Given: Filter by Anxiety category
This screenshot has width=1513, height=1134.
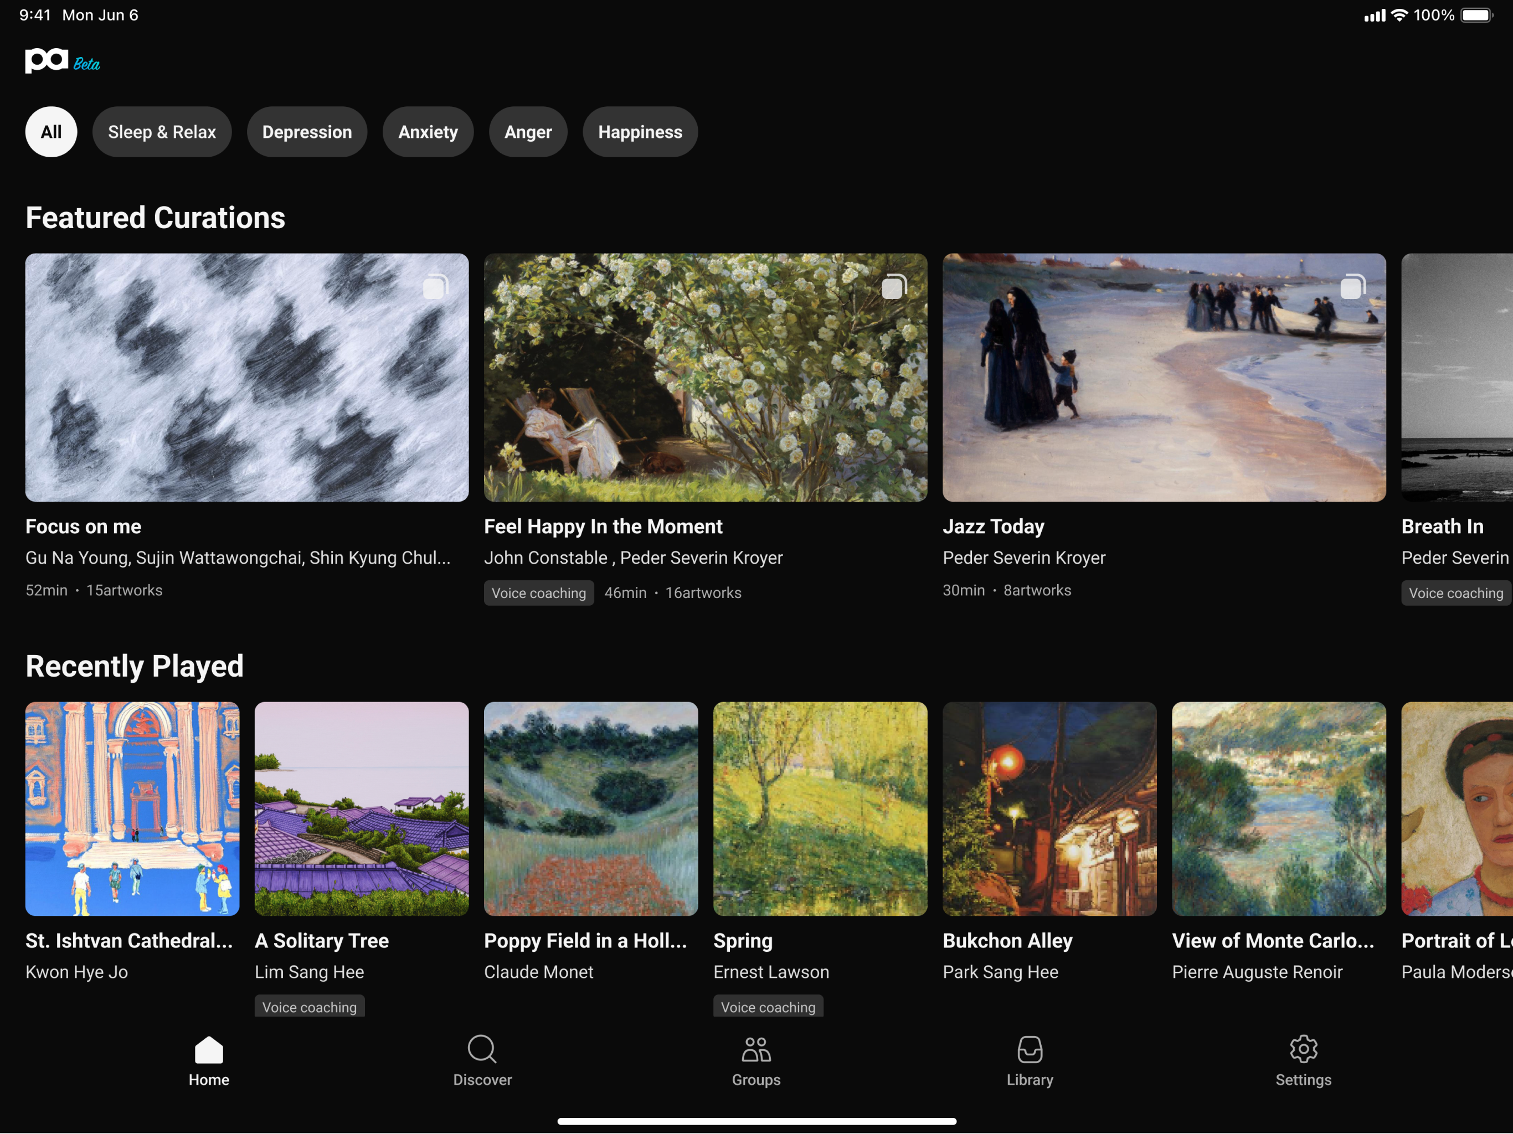Looking at the screenshot, I should (x=428, y=132).
